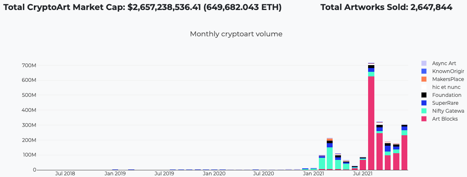The height and width of the screenshot is (177, 467).
Task: Click the Monthly cryptoart volume chart title
Action: (x=236, y=34)
